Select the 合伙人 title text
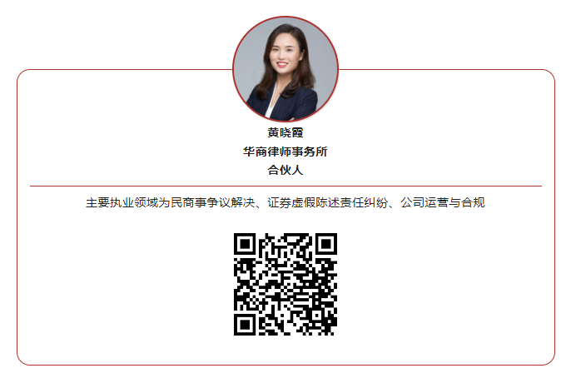This screenshot has width=571, height=378. pos(285,170)
